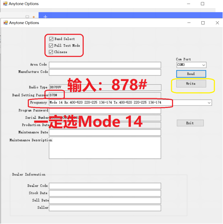
Task: Focus the Stock Date input field
Action: (105, 193)
